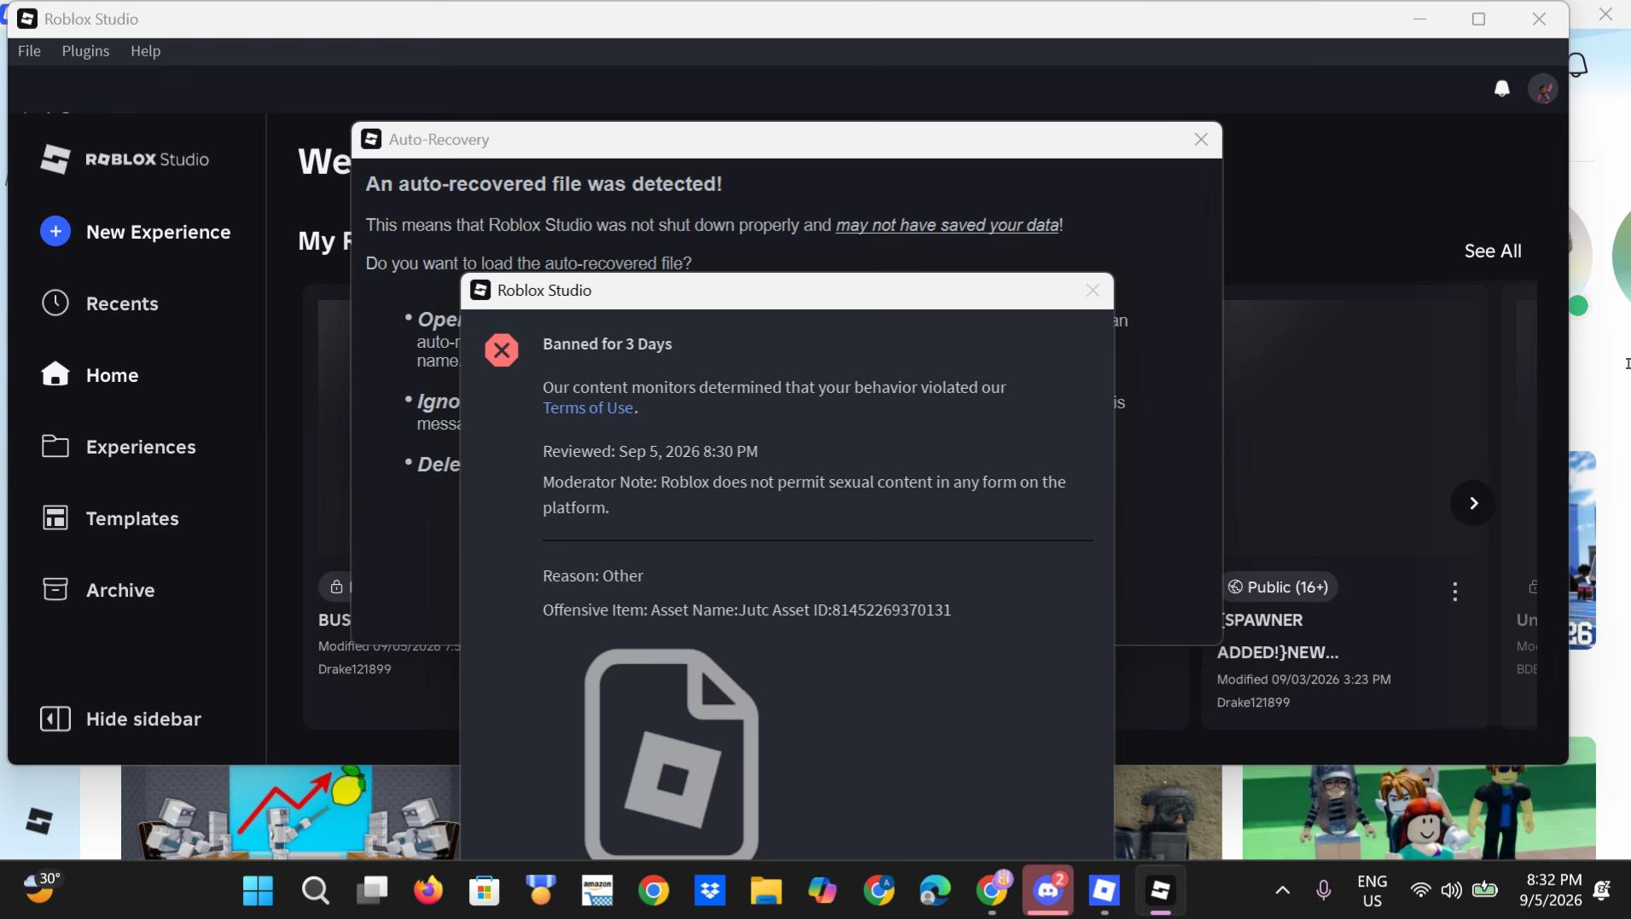1631x919 pixels.
Task: Advance experiences carousel with next arrow
Action: coord(1473,503)
